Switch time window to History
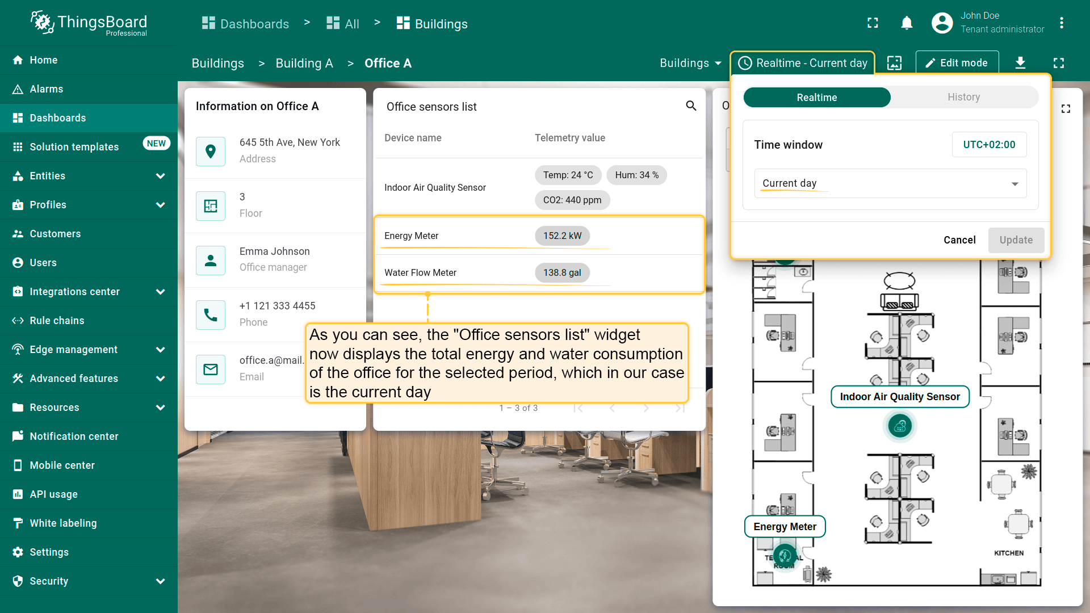1090x613 pixels. [x=963, y=97]
